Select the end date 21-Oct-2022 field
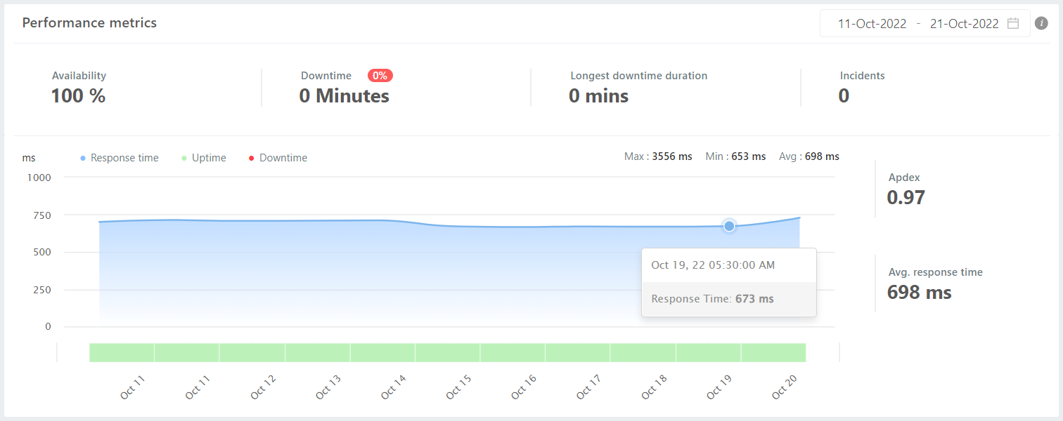 tap(964, 23)
